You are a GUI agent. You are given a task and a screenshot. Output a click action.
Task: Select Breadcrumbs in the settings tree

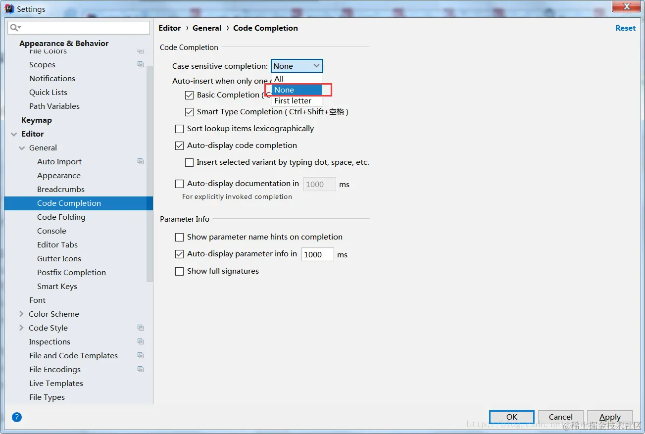(x=61, y=190)
